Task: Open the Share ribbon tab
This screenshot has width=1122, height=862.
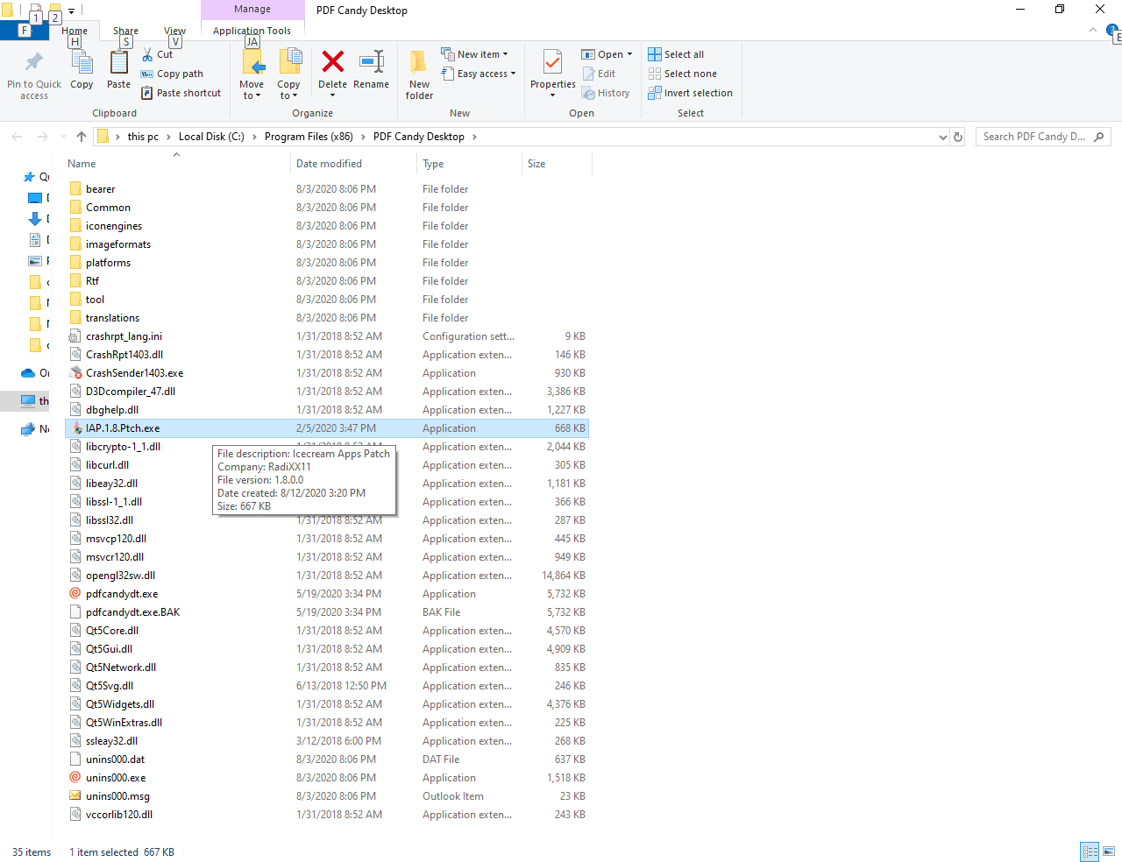Action: (125, 31)
